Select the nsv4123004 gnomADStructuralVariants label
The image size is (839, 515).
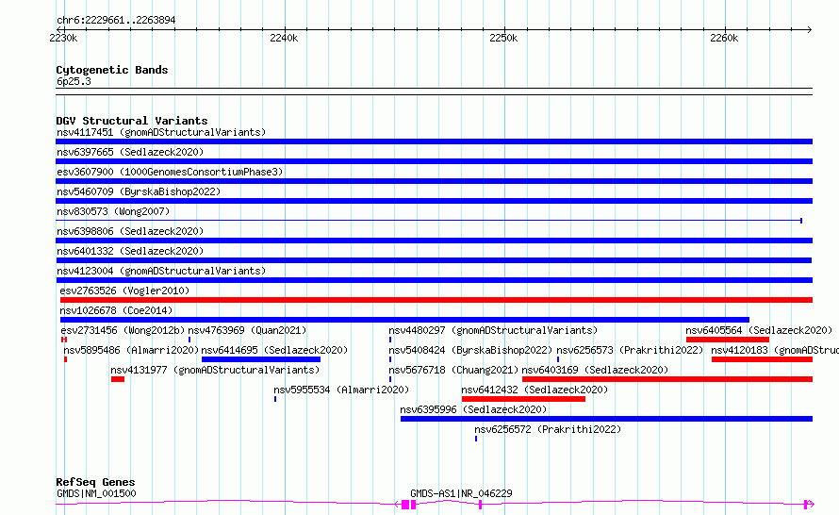pyautogui.click(x=161, y=271)
